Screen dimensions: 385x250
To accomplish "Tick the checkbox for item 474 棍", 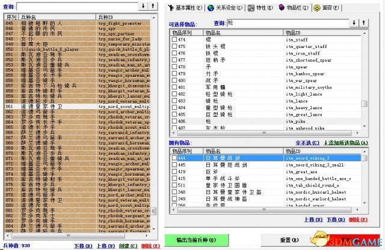I will [174, 40].
